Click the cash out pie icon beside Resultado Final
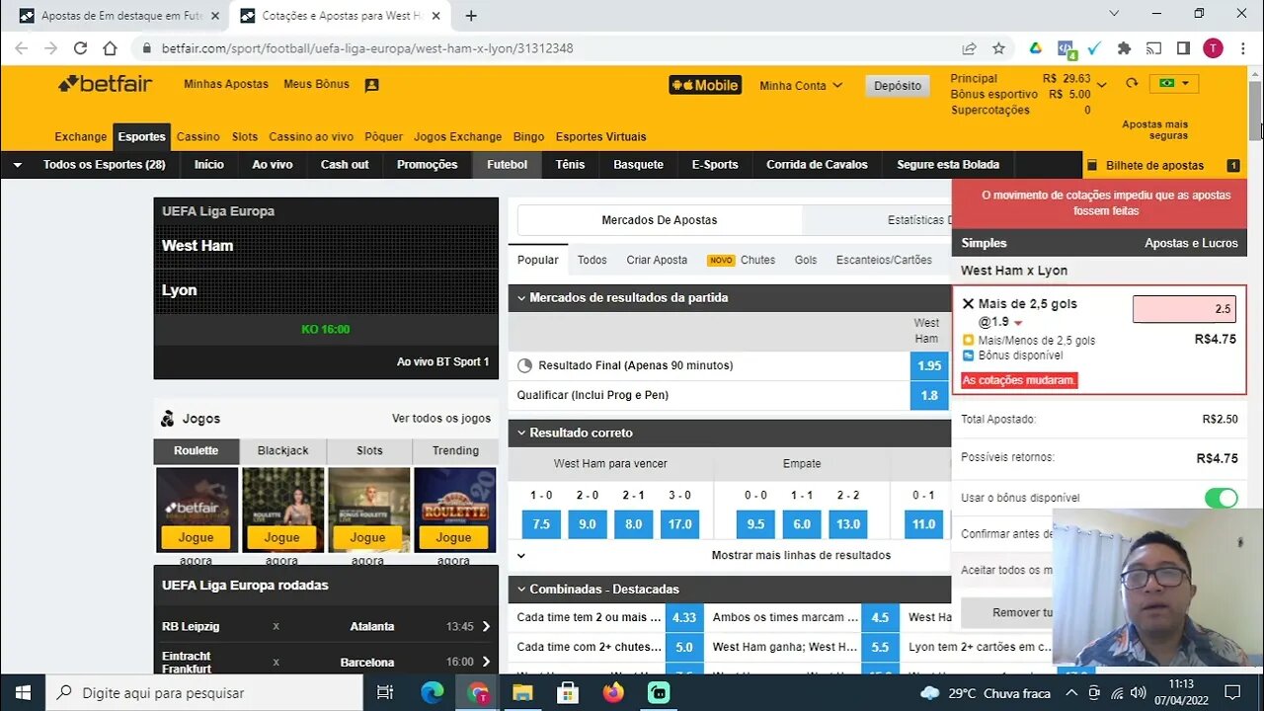Viewport: 1264px width, 711px height. tap(524, 365)
